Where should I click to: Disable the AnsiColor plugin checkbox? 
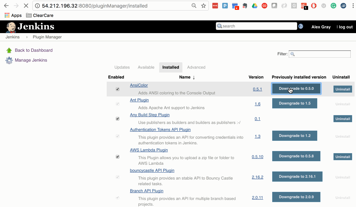(x=118, y=89)
